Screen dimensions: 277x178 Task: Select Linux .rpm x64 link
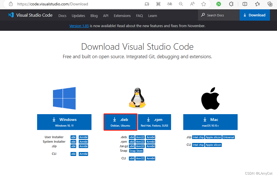(x=132, y=142)
